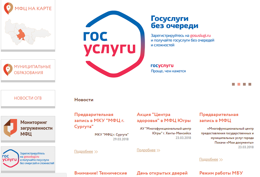
Task: Click the large Госуслуги hexagon logo in slider
Action: (x=114, y=44)
